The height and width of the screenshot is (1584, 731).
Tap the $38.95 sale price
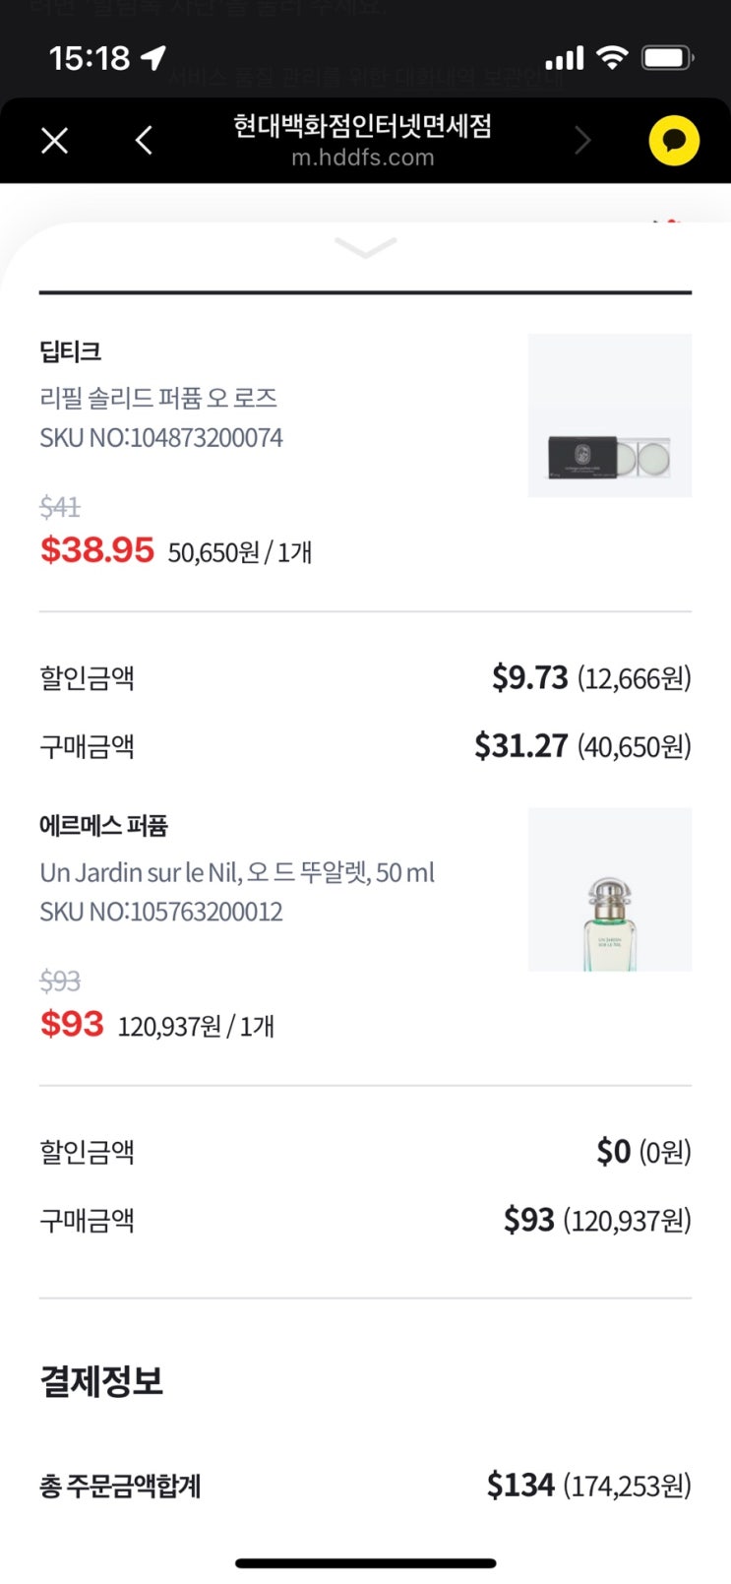[x=97, y=549]
